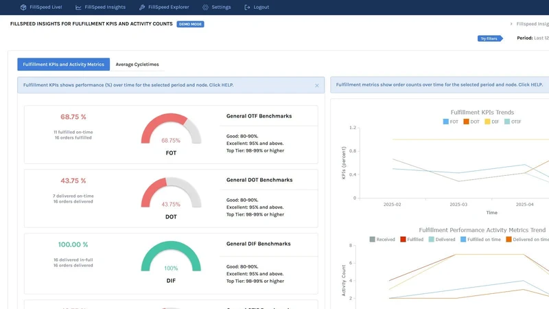Image resolution: width=549 pixels, height=309 pixels.
Task: Click the 2025-03 axis label
Action: coord(458,204)
